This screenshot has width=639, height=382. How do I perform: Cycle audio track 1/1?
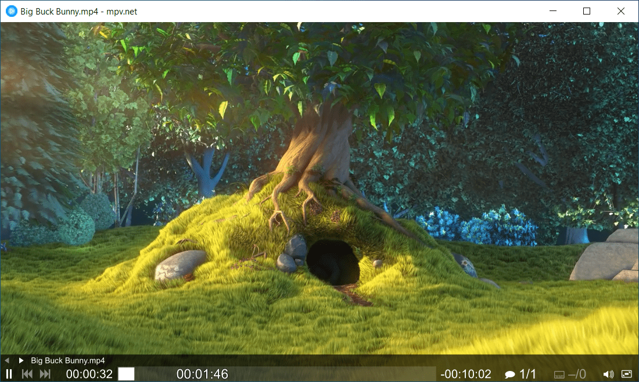pyautogui.click(x=520, y=374)
